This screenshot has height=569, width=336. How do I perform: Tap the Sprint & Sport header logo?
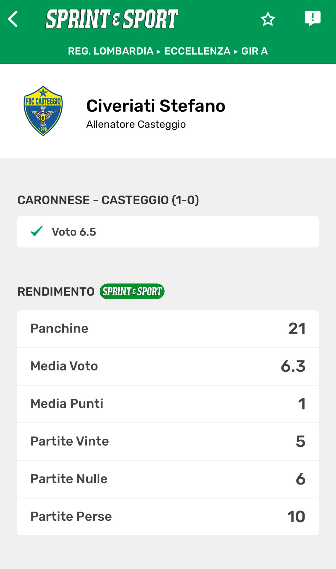112,19
